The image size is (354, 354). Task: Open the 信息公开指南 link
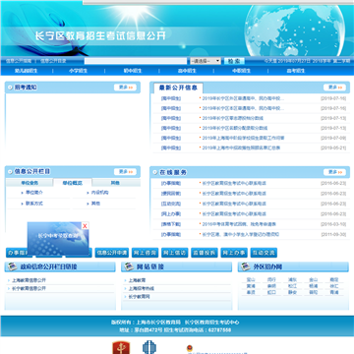pyautogui.click(x=19, y=61)
